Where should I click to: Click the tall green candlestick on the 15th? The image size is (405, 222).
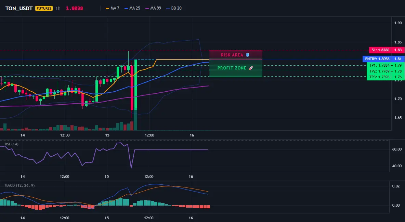(135, 85)
